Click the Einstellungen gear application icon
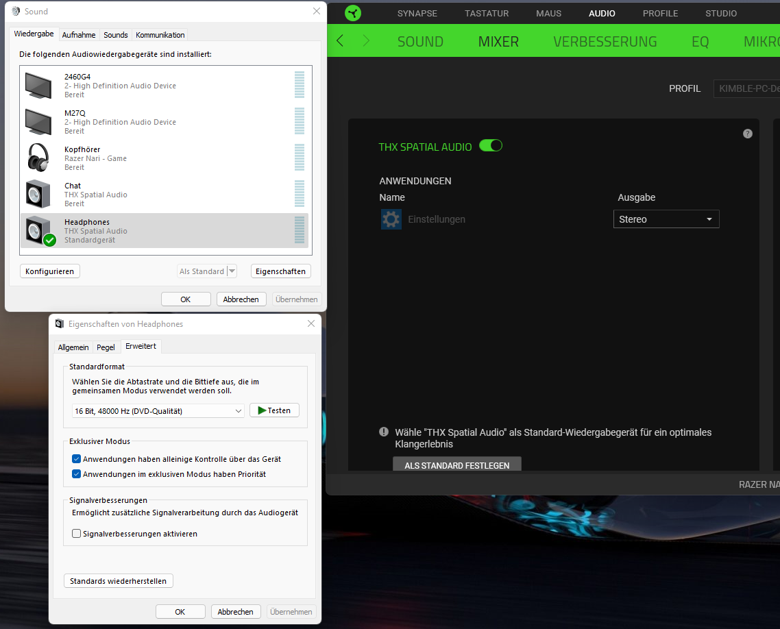The height and width of the screenshot is (629, 780). 391,219
